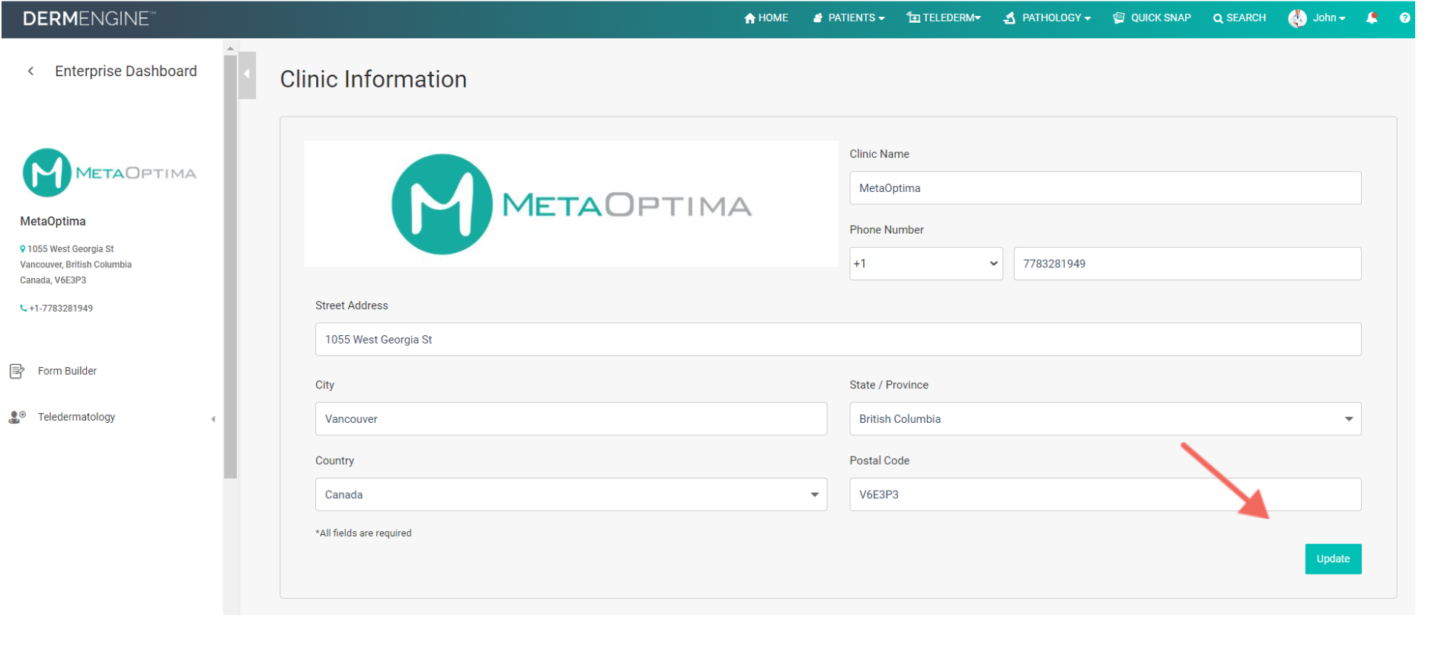Click the address location pin icon
This screenshot has width=1435, height=672.
tap(23, 249)
